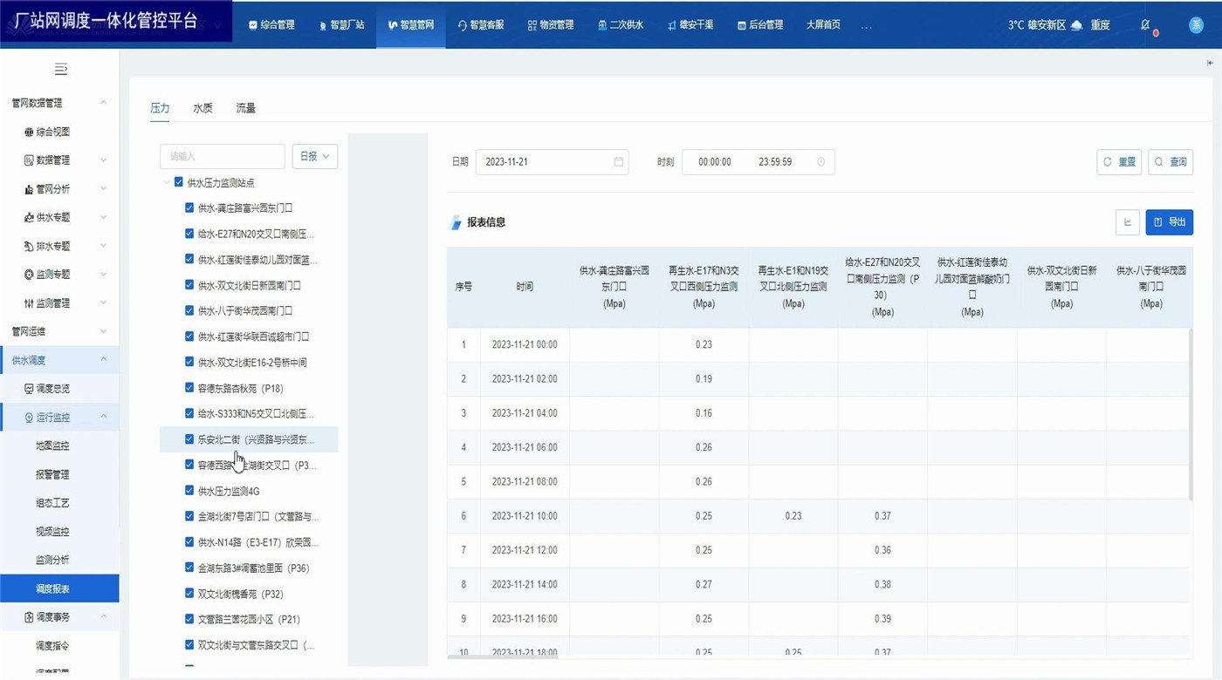Click the table vertical scrollbar
The image size is (1222, 680).
click(x=1189, y=414)
